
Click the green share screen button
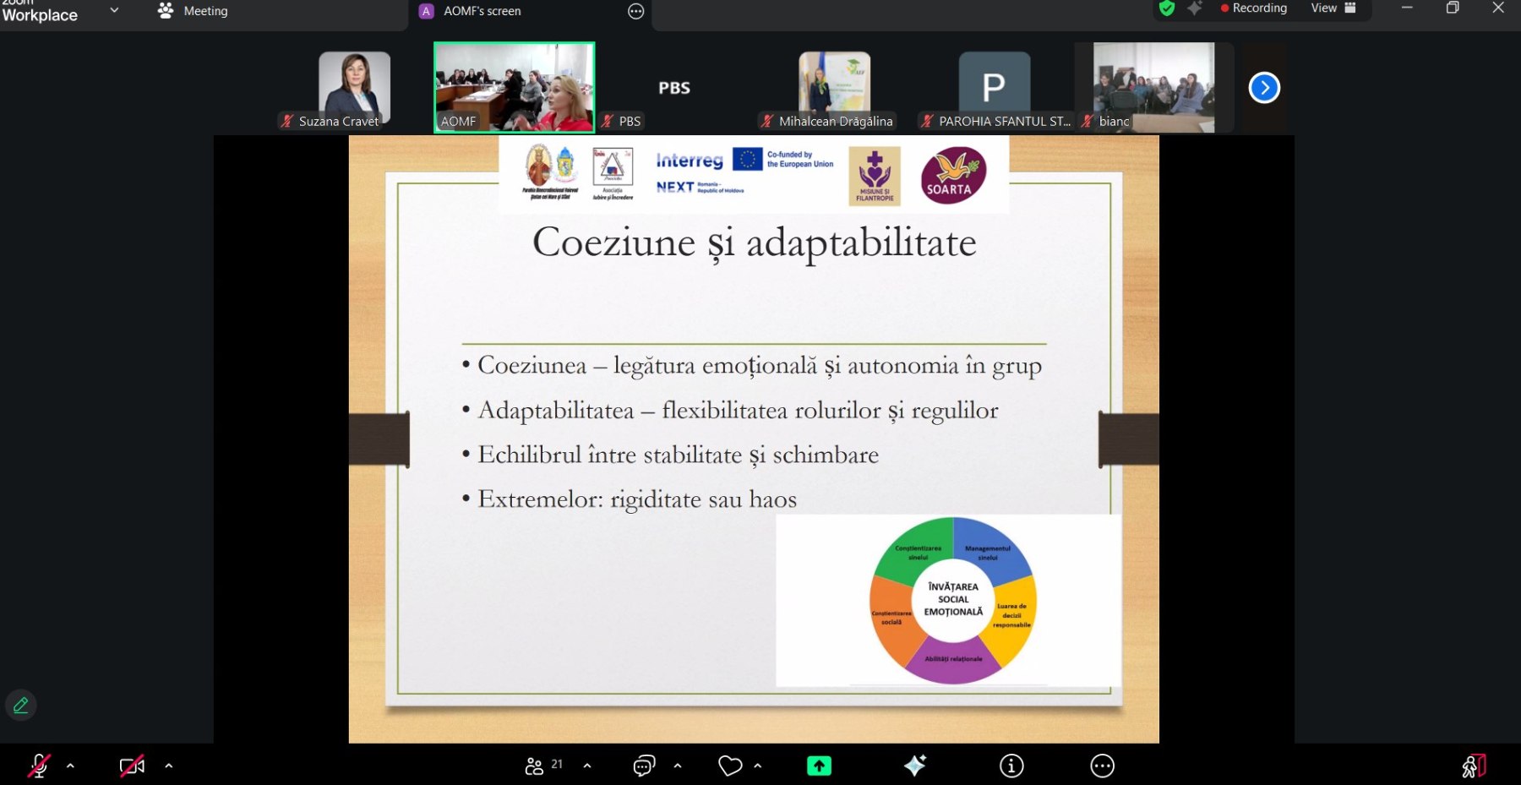pos(819,766)
